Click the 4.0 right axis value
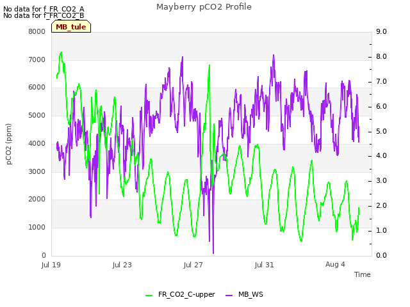Image resolution: width=410 pixels, height=307 pixels. pos(381,156)
